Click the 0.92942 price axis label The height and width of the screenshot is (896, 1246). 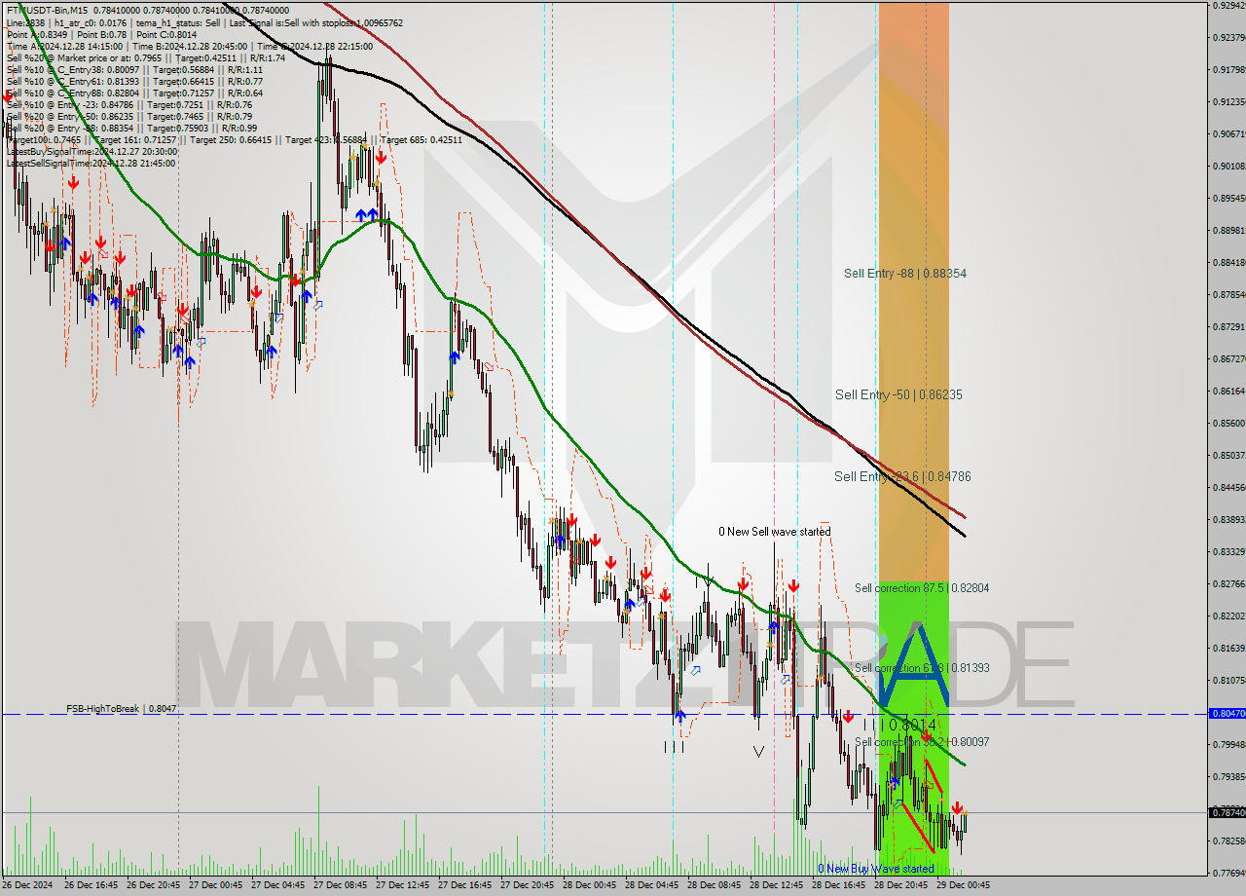(x=1229, y=6)
